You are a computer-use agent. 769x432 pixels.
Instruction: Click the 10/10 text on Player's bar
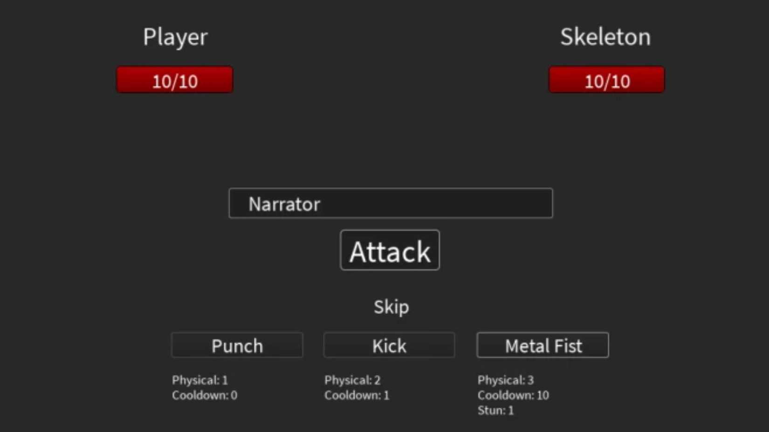tap(174, 81)
